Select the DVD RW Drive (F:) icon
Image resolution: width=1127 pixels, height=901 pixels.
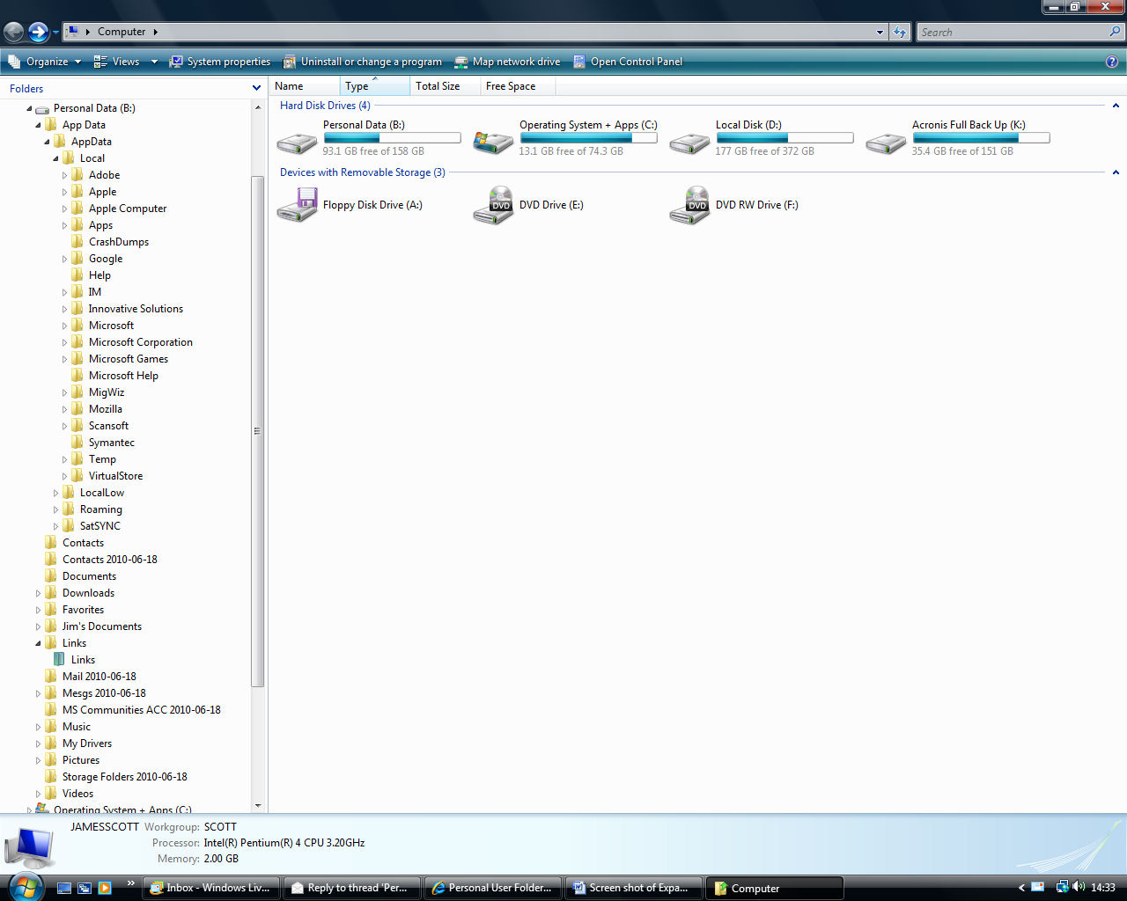tap(689, 205)
